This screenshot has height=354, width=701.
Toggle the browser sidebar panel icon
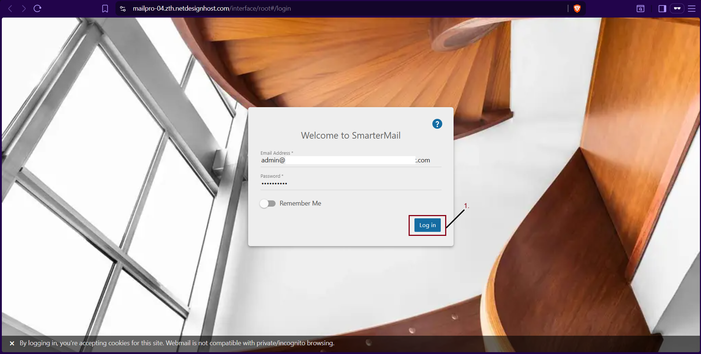click(662, 8)
